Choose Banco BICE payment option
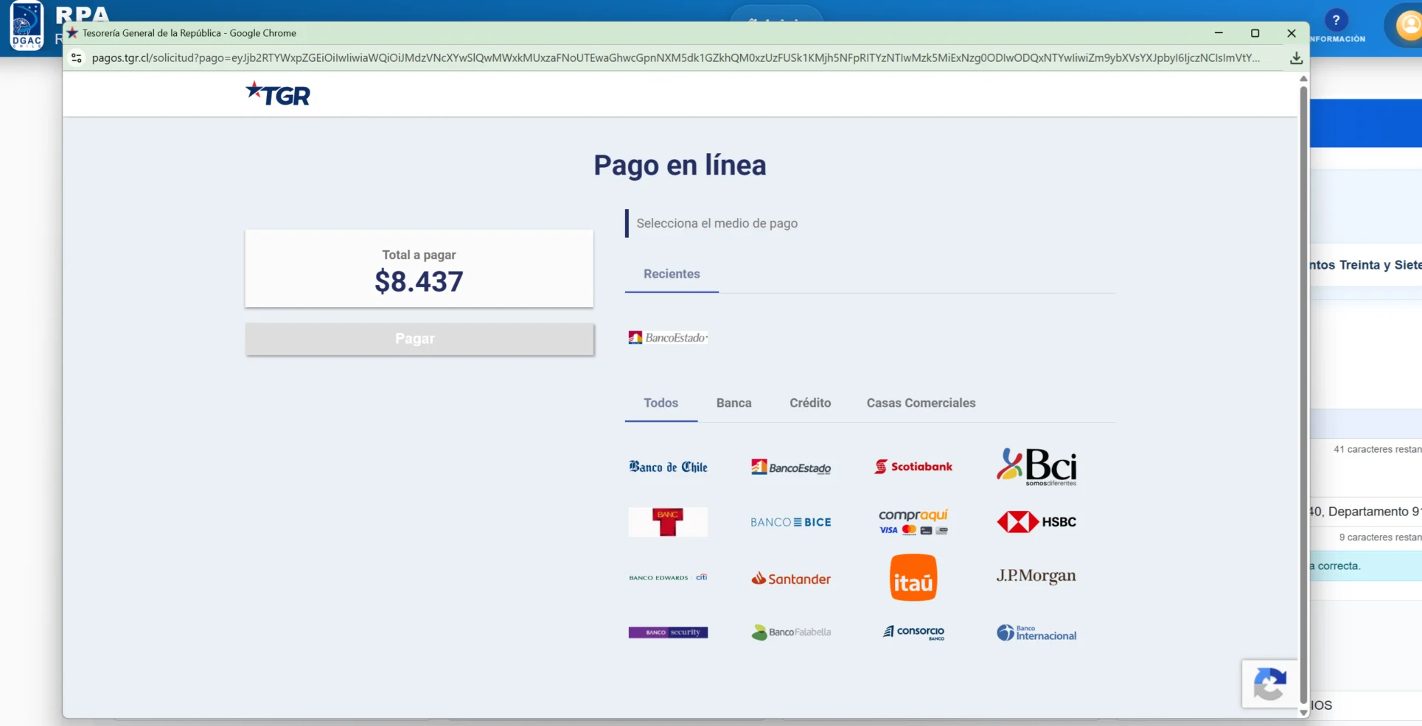 click(791, 522)
